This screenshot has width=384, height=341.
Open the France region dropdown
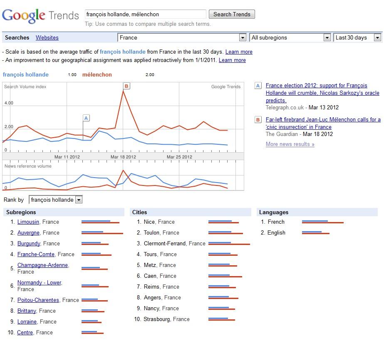[x=182, y=37]
